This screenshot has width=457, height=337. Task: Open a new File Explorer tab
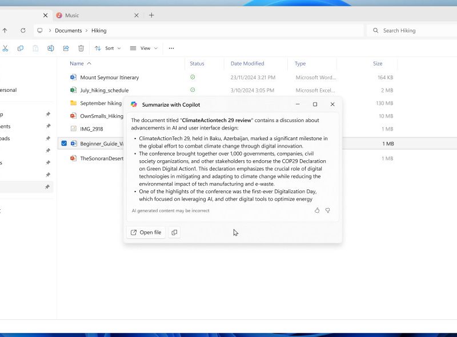(x=151, y=15)
